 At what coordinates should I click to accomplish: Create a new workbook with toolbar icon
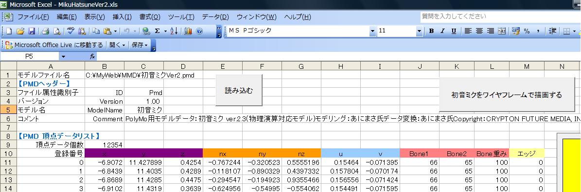click(9, 32)
